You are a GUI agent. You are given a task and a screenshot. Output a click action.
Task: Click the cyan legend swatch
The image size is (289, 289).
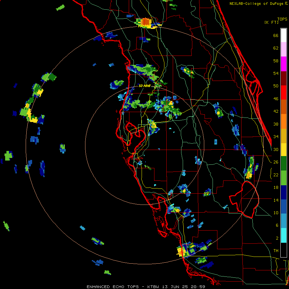click(284, 235)
